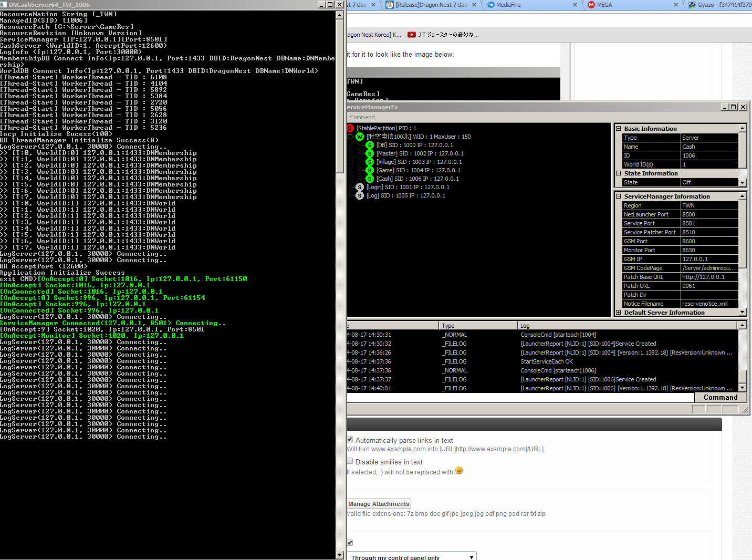Click the Patch Base URL value cell
Image resolution: width=752 pixels, height=560 pixels.
coord(709,277)
